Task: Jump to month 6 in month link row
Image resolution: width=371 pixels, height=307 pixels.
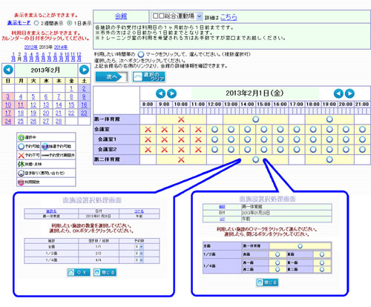Action: [43, 56]
